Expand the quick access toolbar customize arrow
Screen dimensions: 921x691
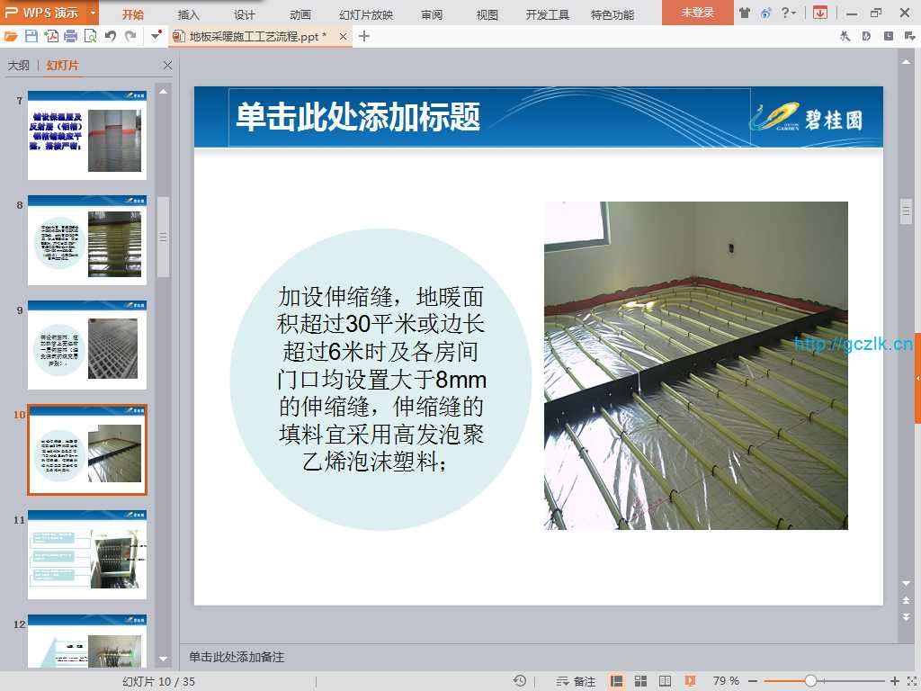156,36
